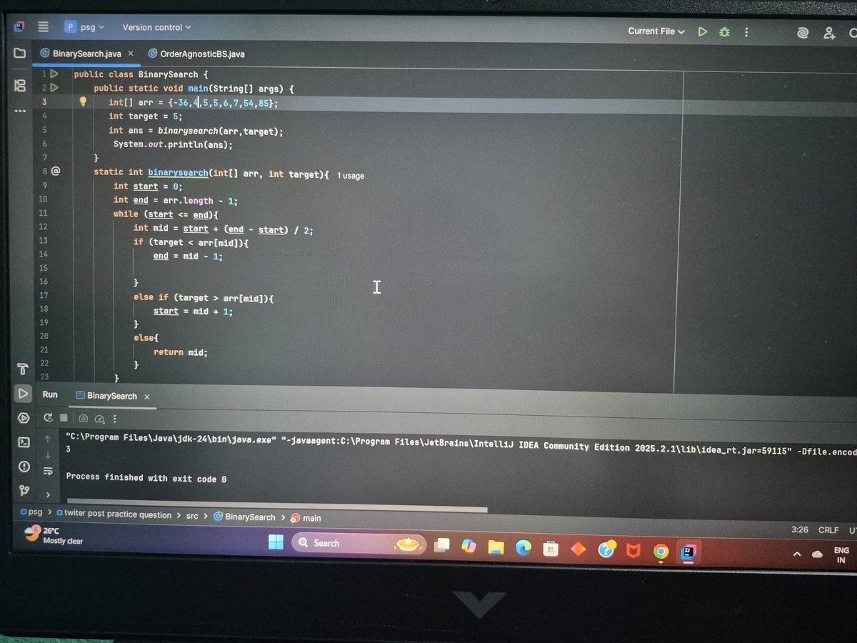Click the up arrow in console gutter

[48, 439]
